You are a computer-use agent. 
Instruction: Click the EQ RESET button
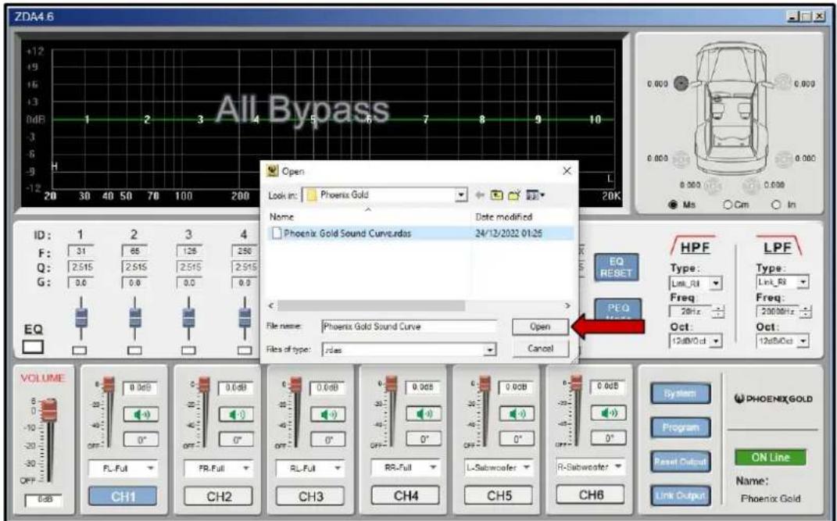pos(616,267)
